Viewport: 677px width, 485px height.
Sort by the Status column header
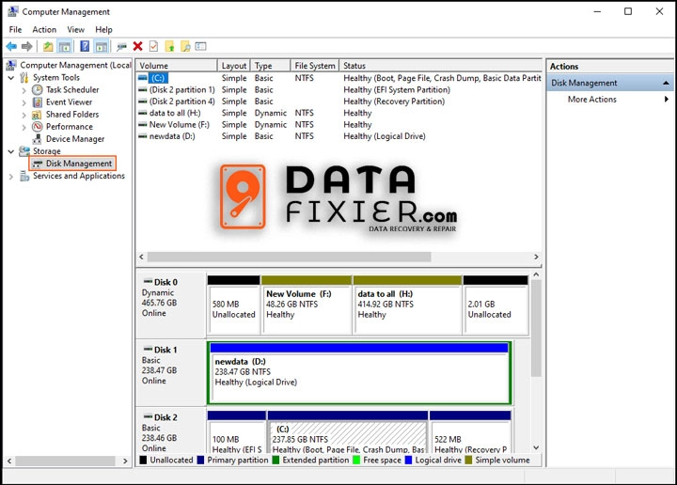[x=440, y=66]
